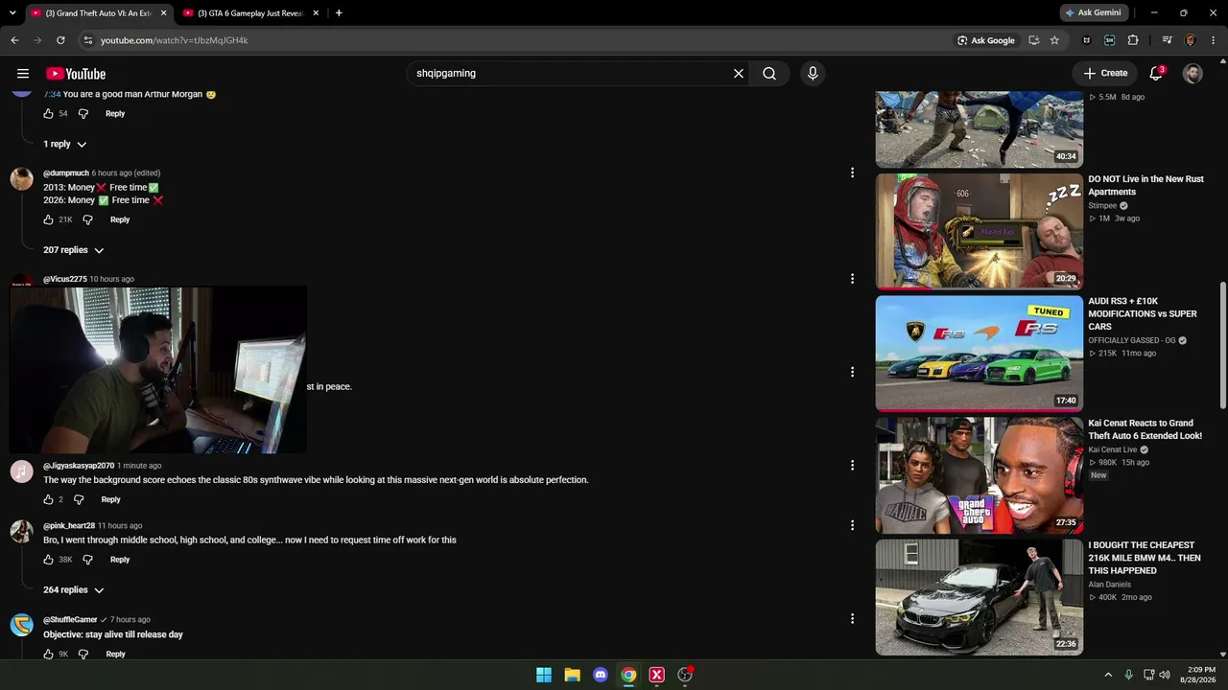Dislike the Arthur Morgan comment
Viewport: 1228px width, 690px height.
[x=83, y=113]
